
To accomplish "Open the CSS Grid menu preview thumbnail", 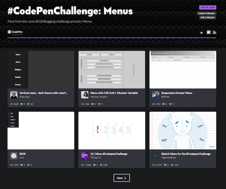I will pos(112,70).
